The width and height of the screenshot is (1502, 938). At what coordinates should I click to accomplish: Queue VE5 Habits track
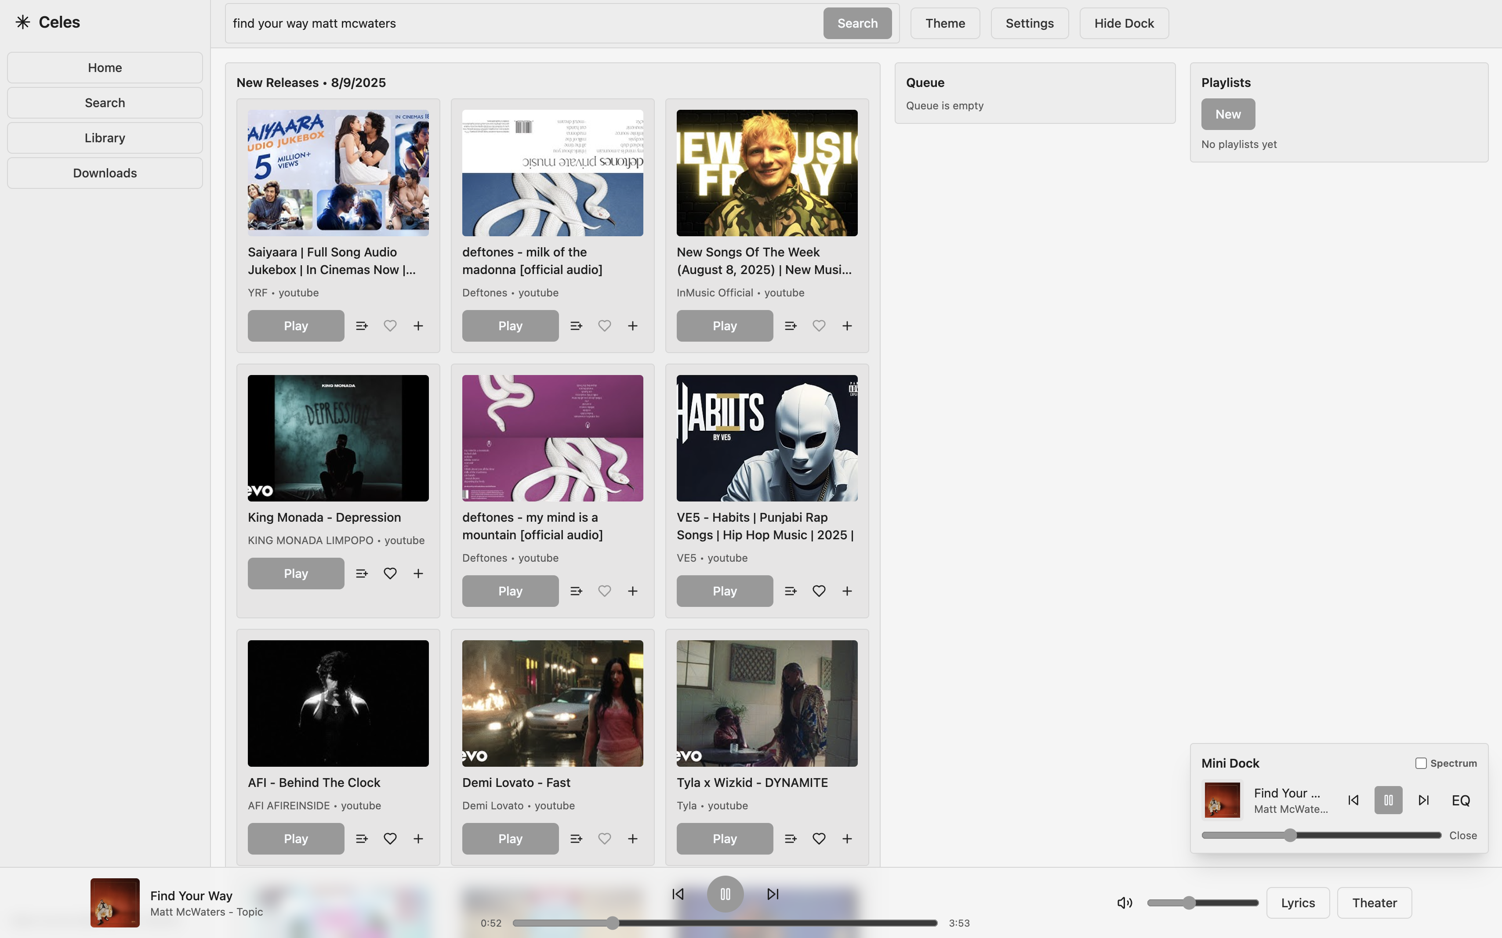pos(791,591)
